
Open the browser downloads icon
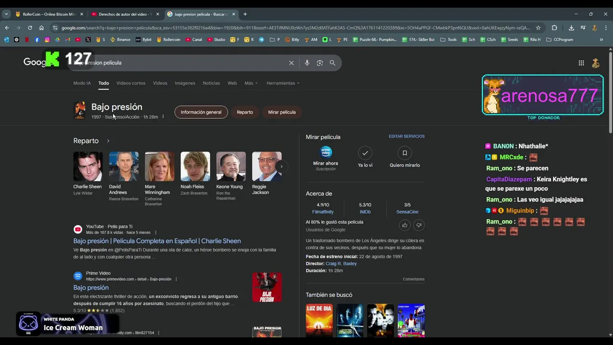pyautogui.click(x=571, y=28)
